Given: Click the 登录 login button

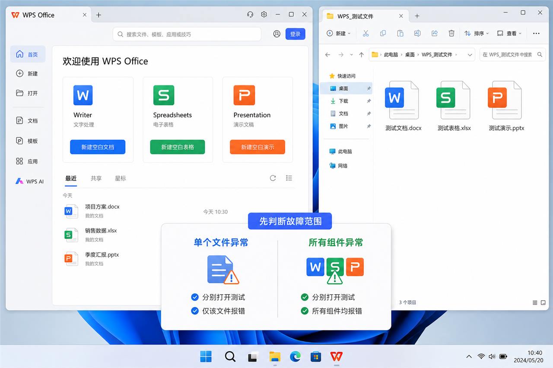Looking at the screenshot, I should (x=296, y=34).
